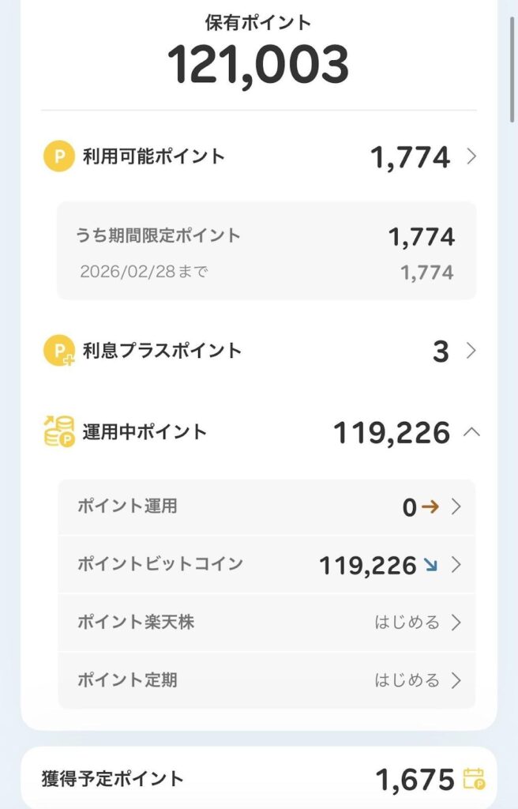Click the blue down arrow beside 119,226

click(x=430, y=565)
